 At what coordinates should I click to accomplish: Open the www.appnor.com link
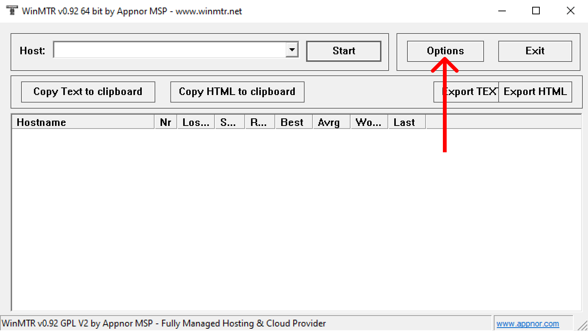[x=528, y=323]
